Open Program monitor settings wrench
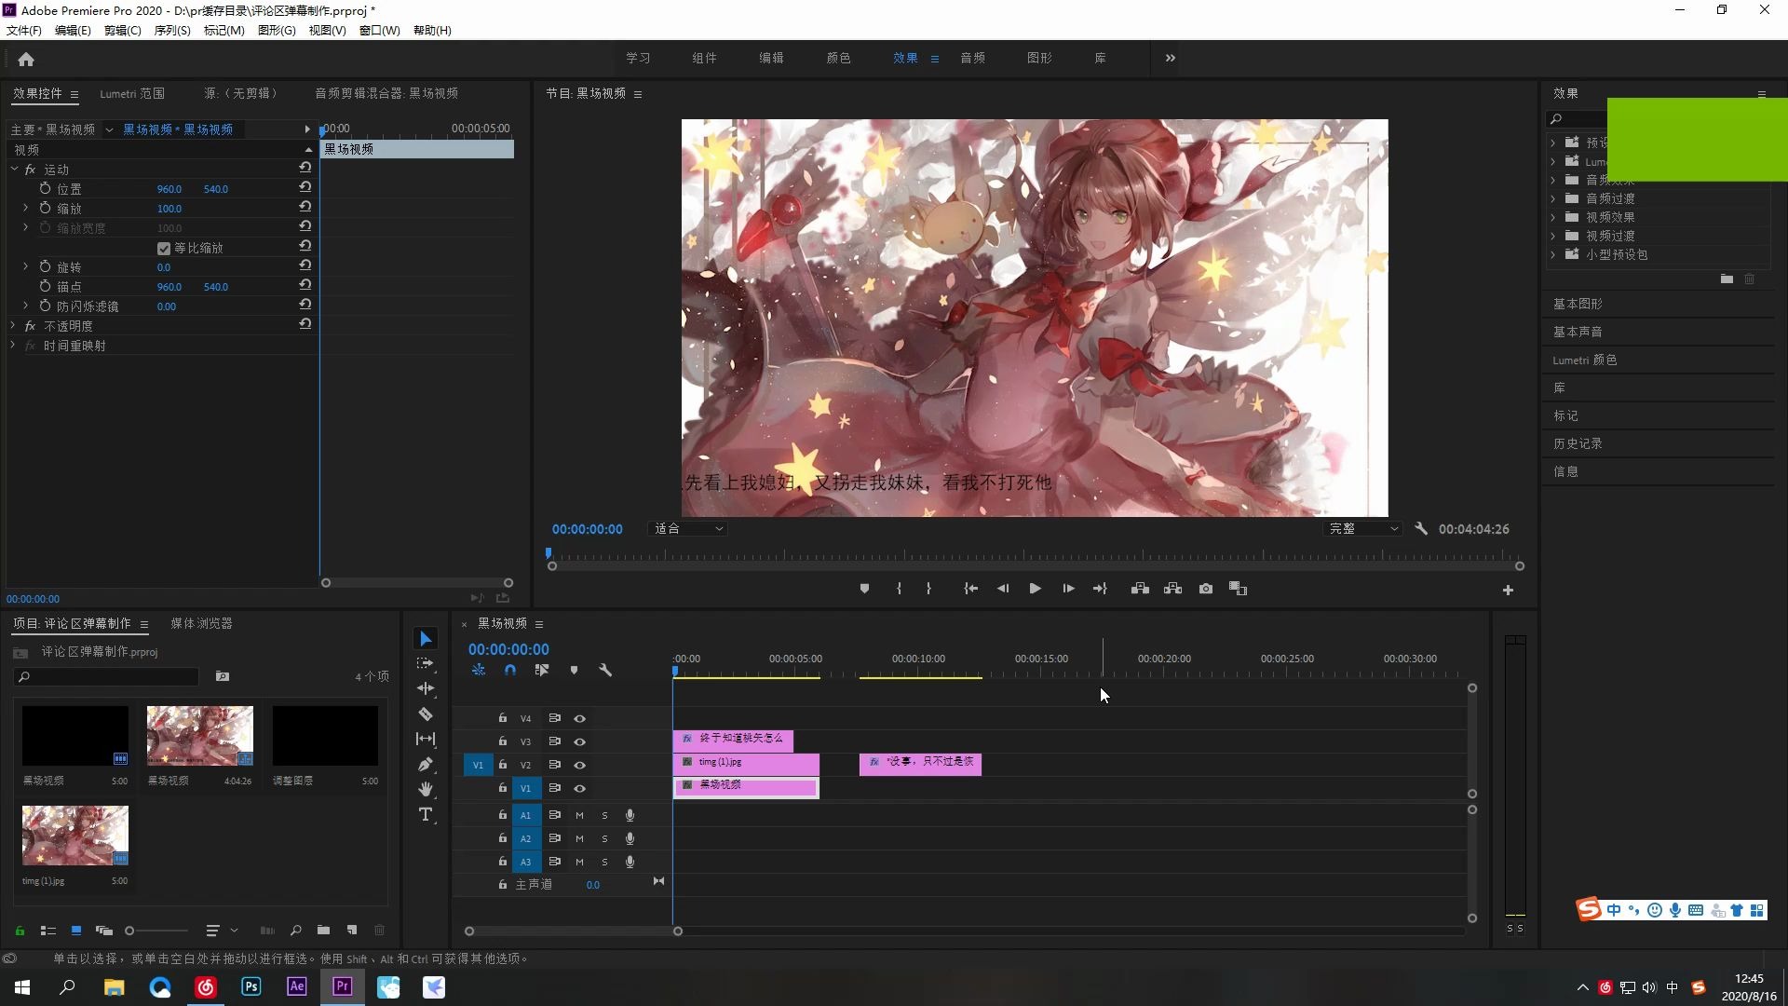1788x1006 pixels. pos(1421,528)
